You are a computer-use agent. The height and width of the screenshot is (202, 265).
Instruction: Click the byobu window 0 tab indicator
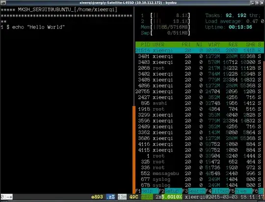click(x=6, y=197)
